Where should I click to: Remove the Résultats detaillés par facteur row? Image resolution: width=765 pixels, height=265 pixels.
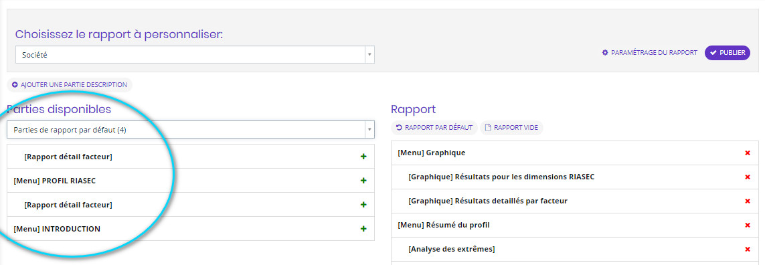coord(748,201)
